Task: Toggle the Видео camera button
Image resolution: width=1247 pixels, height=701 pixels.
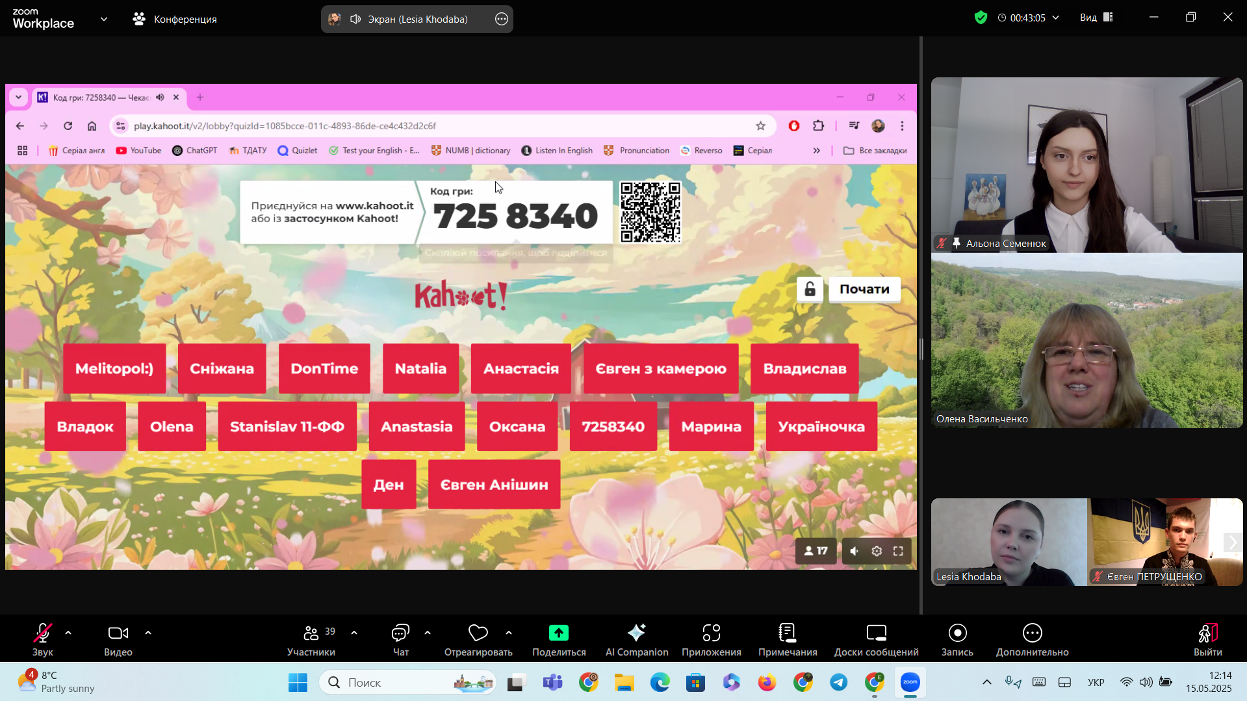Action: 118,639
